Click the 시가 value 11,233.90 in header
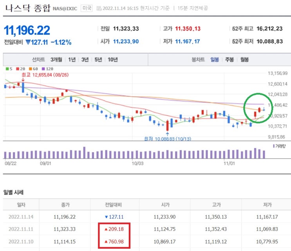The image size is (291, 251). tap(126, 41)
